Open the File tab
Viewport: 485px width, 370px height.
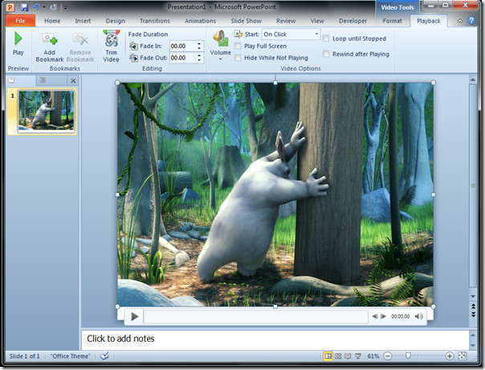tap(20, 21)
